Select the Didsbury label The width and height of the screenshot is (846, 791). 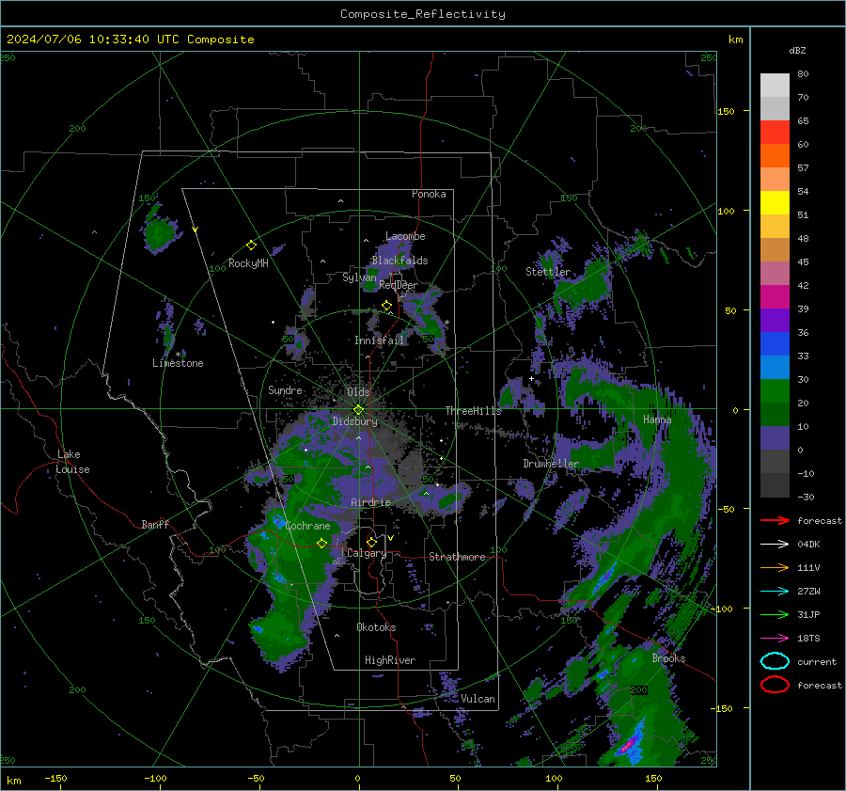click(x=355, y=421)
